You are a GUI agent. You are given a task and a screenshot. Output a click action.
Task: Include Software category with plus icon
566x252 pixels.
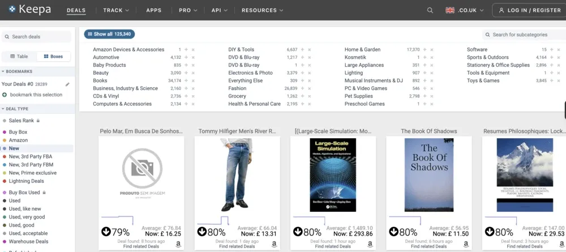tap(551, 49)
